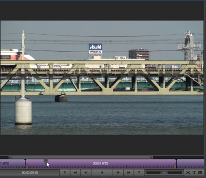
Task: Take a snapshot with the camera icon
Action: click(200, 173)
